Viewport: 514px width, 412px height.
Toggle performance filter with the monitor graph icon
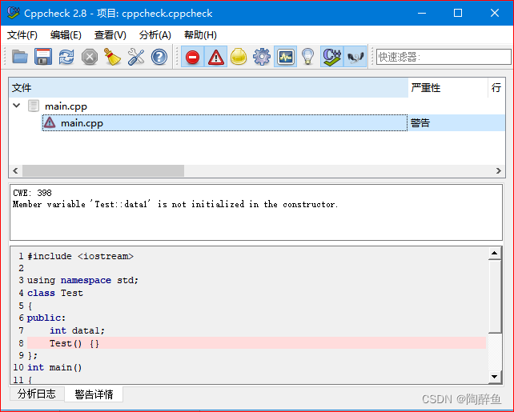pyautogui.click(x=285, y=57)
